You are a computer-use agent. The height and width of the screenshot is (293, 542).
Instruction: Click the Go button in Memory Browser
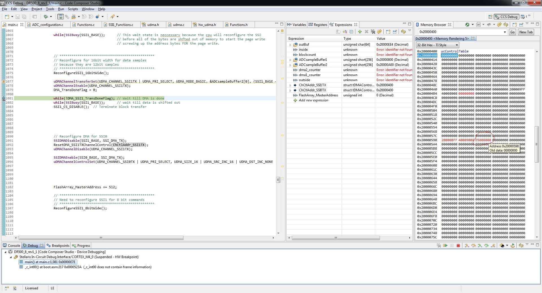512,32
